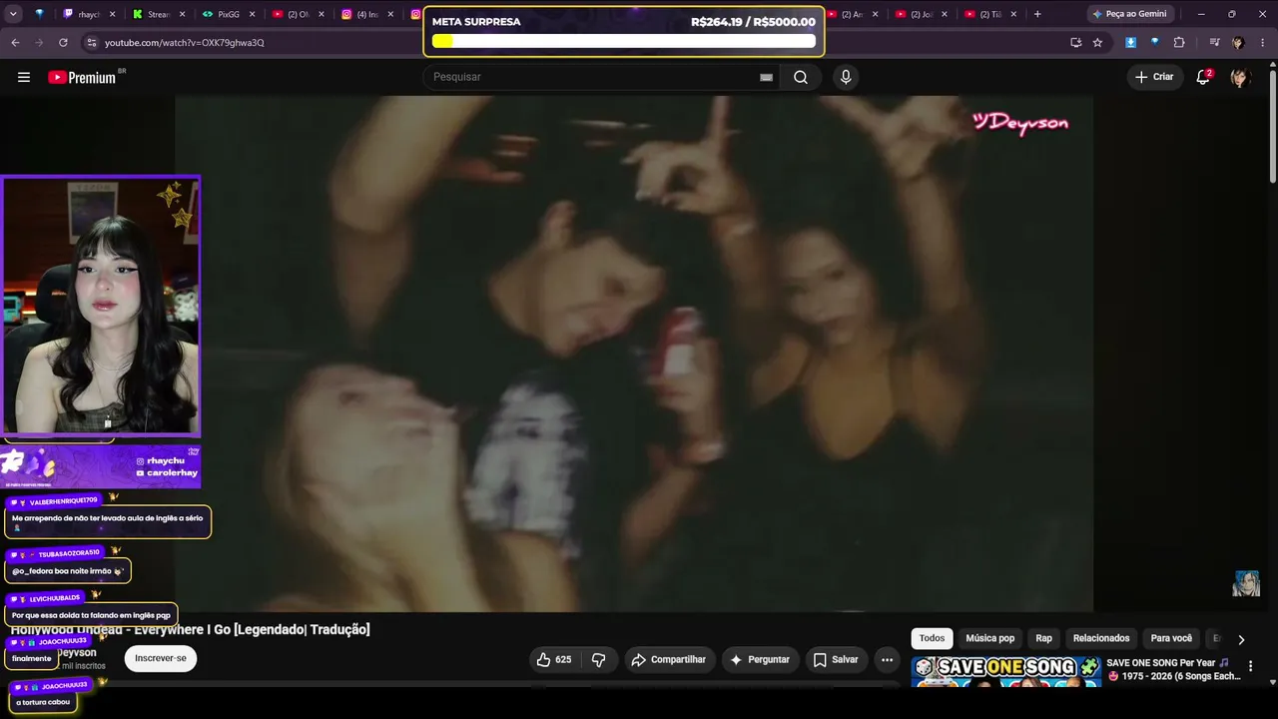
Task: Switch to the PixGG tab
Action: pos(229,14)
